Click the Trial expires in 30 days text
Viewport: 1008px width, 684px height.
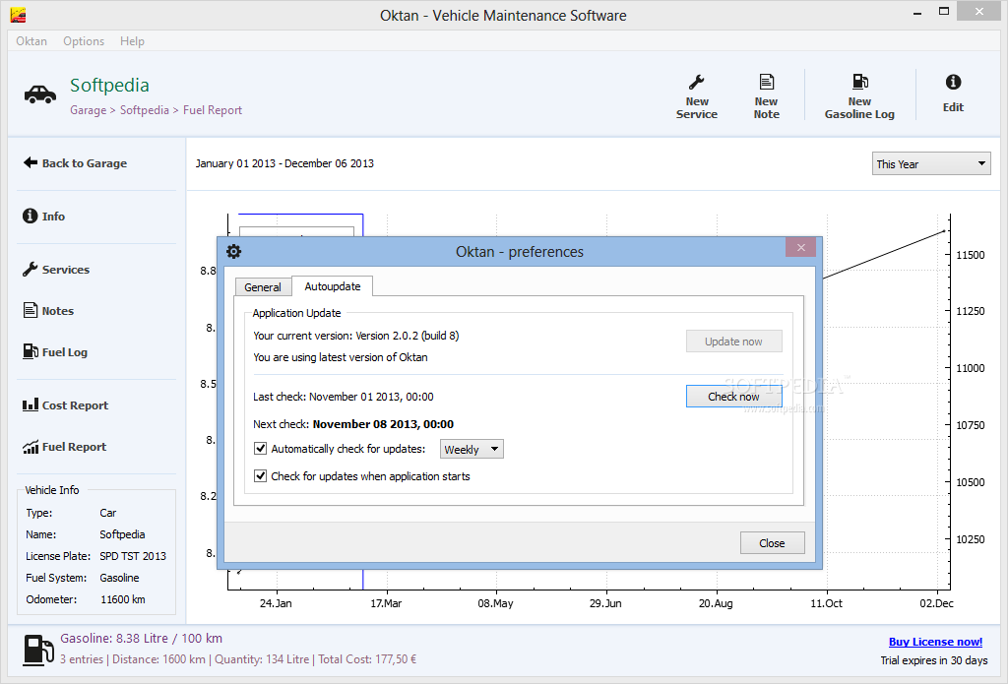click(x=933, y=660)
